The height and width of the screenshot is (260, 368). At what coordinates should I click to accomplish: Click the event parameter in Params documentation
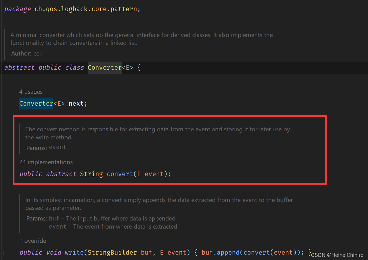57,147
